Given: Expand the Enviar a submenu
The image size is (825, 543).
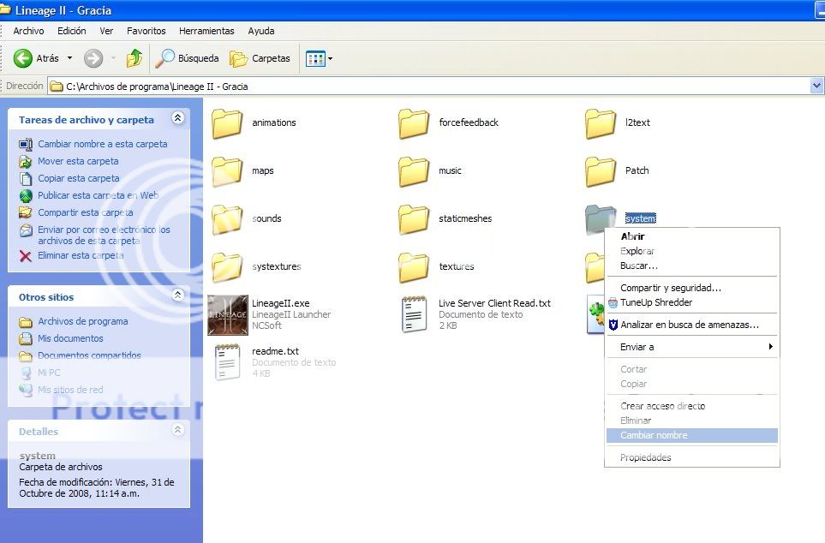Looking at the screenshot, I should pyautogui.click(x=692, y=347).
